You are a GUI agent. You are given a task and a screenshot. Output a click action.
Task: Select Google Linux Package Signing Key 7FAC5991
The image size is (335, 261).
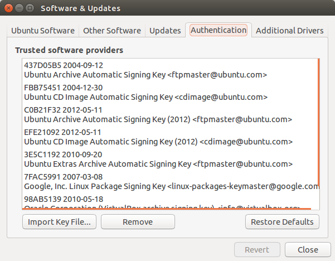click(170, 181)
